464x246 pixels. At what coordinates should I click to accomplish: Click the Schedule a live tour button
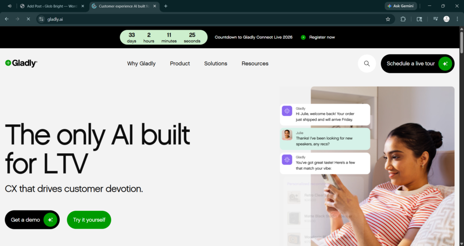417,64
